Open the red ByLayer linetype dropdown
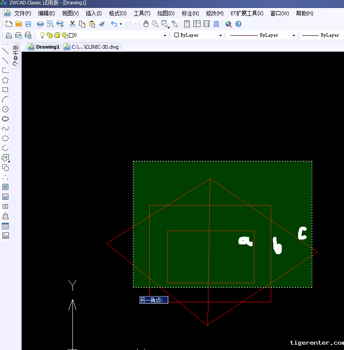344x350 pixels. pyautogui.click(x=294, y=35)
